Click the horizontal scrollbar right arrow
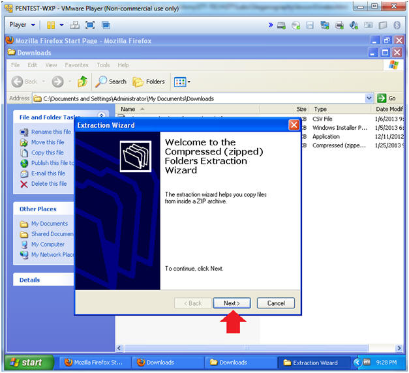The width and height of the screenshot is (409, 373). (399, 348)
